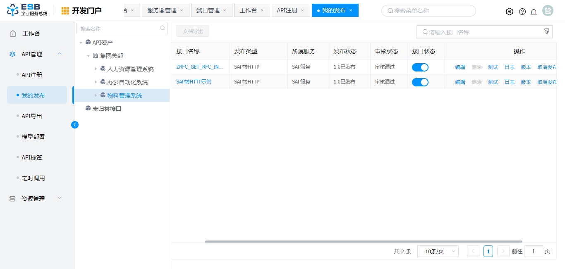Click the user avatar icon
Viewport: 565px width, 269px height.
pos(548,11)
